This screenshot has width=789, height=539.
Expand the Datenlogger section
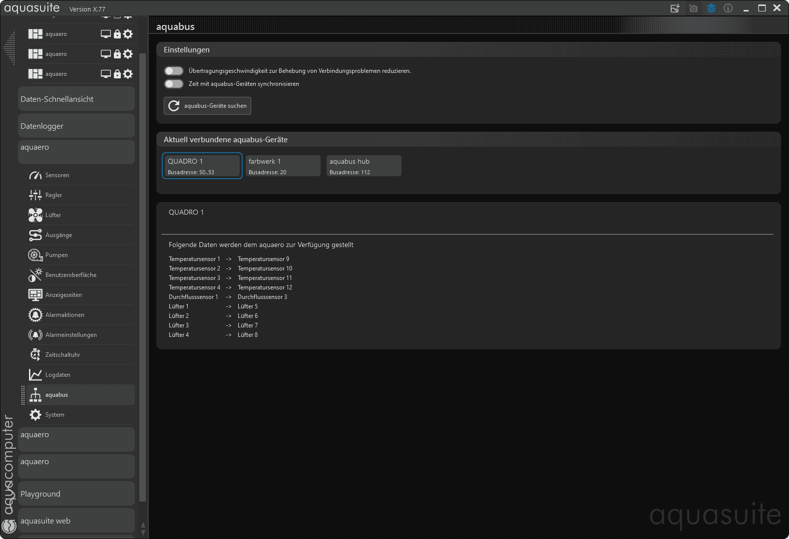tap(76, 126)
